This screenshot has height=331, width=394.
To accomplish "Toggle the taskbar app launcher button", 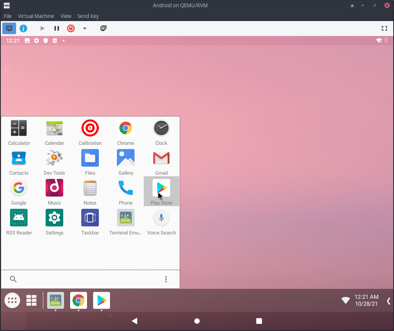I will (x=12, y=300).
